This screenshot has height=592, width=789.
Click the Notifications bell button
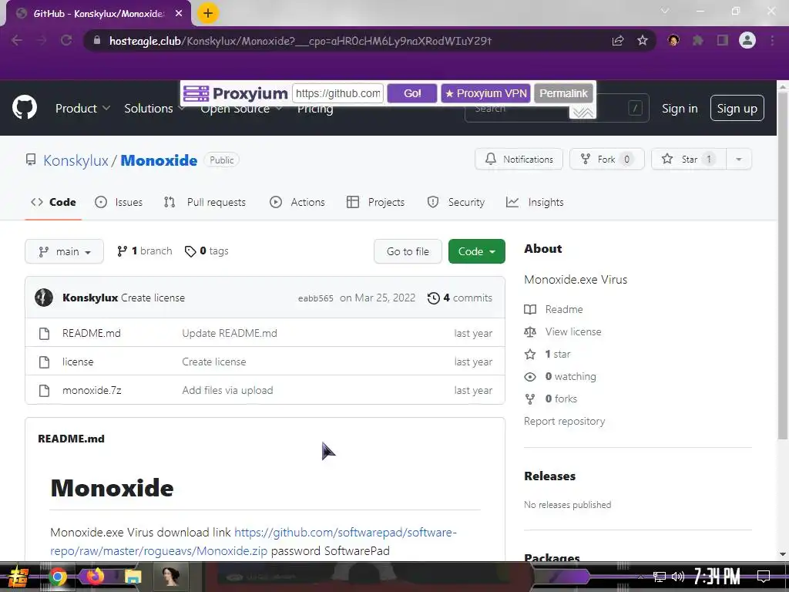coord(519,159)
